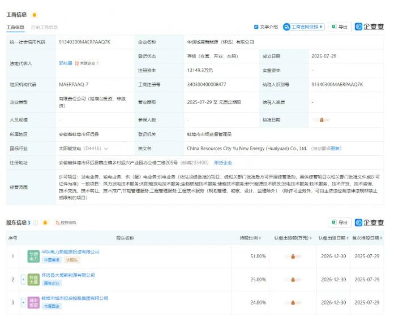This screenshot has height=322, width=394.
Task: Expand 蚌埠市城市投资控股集团 shareholder row
Action: click(x=23, y=302)
